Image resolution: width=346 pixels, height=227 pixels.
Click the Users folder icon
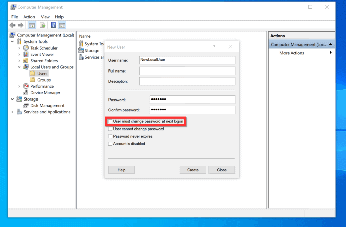point(32,73)
